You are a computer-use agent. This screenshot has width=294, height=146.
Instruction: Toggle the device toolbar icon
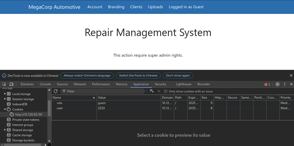(11, 84)
